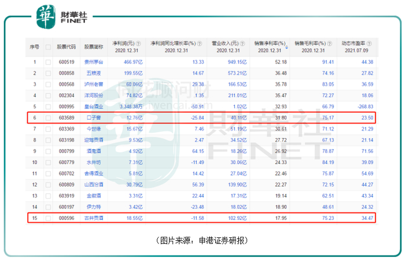The image size is (405, 261).
Task: Open stock link 五粮液
Action: click(x=94, y=73)
